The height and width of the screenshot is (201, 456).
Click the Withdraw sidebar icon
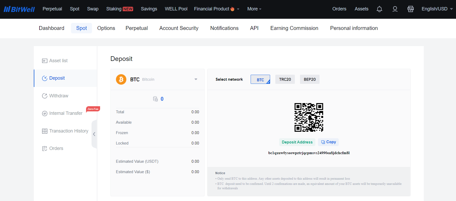pos(44,96)
